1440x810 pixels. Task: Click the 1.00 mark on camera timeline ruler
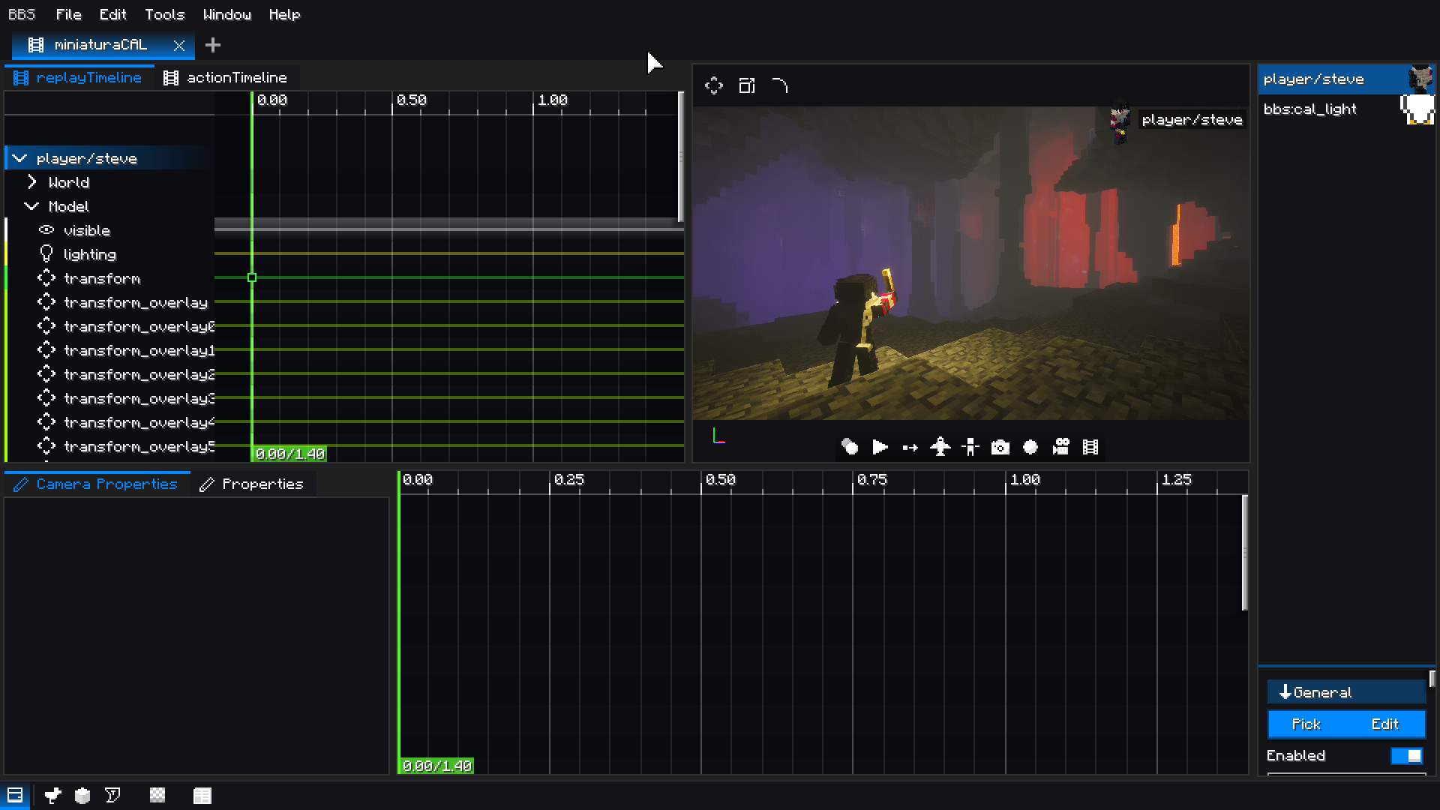(1024, 479)
